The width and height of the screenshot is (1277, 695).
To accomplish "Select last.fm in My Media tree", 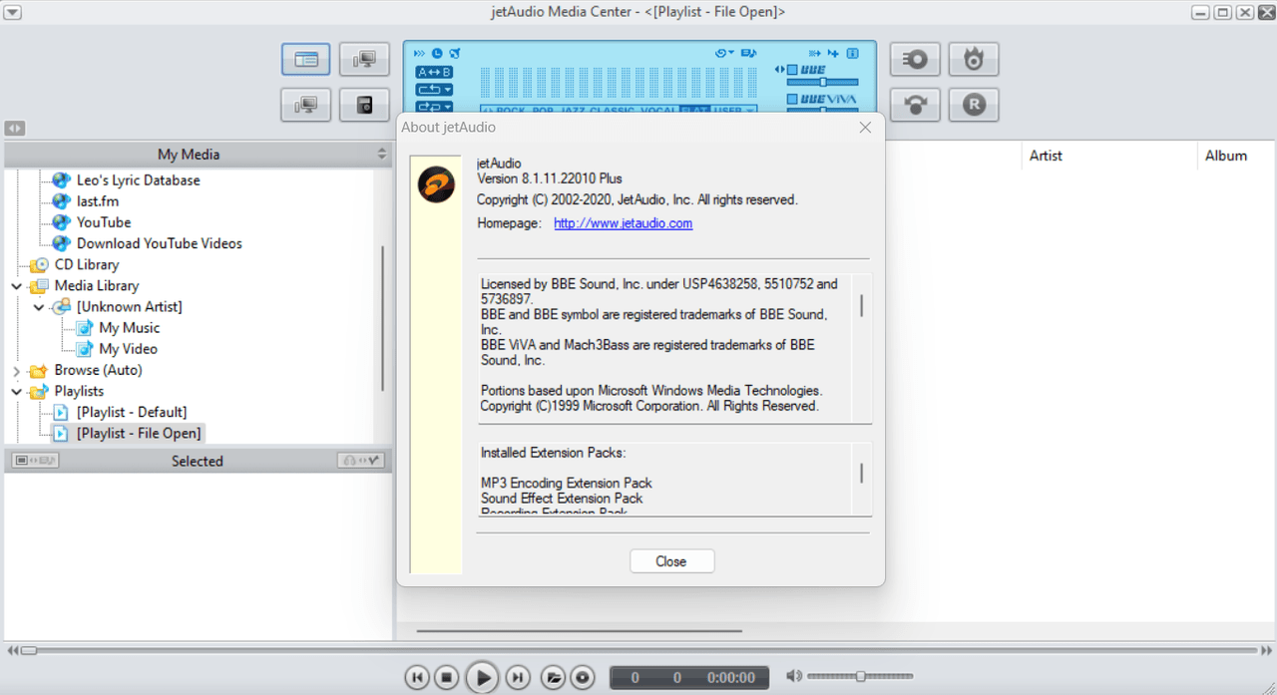I will pyautogui.click(x=98, y=201).
